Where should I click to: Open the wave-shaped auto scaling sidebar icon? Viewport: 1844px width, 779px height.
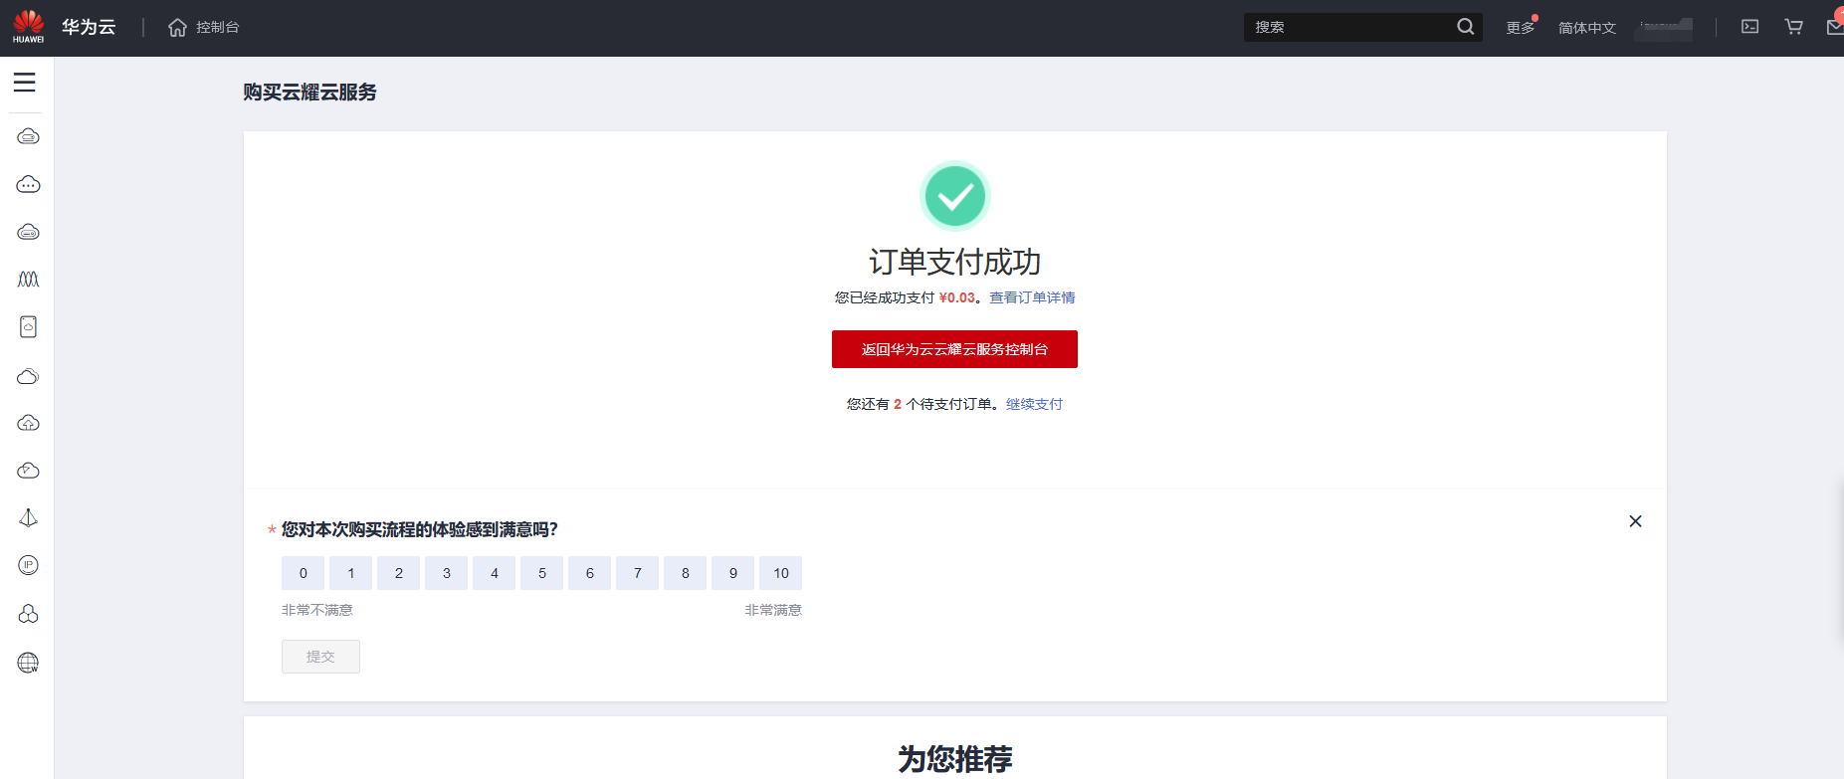tap(28, 280)
